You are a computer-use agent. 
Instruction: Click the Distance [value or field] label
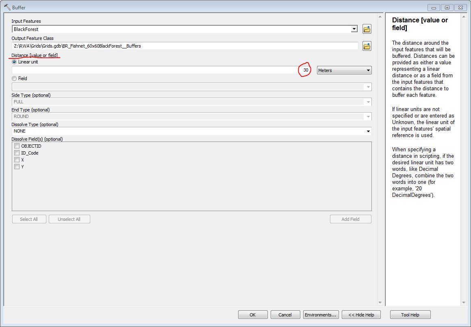point(35,55)
